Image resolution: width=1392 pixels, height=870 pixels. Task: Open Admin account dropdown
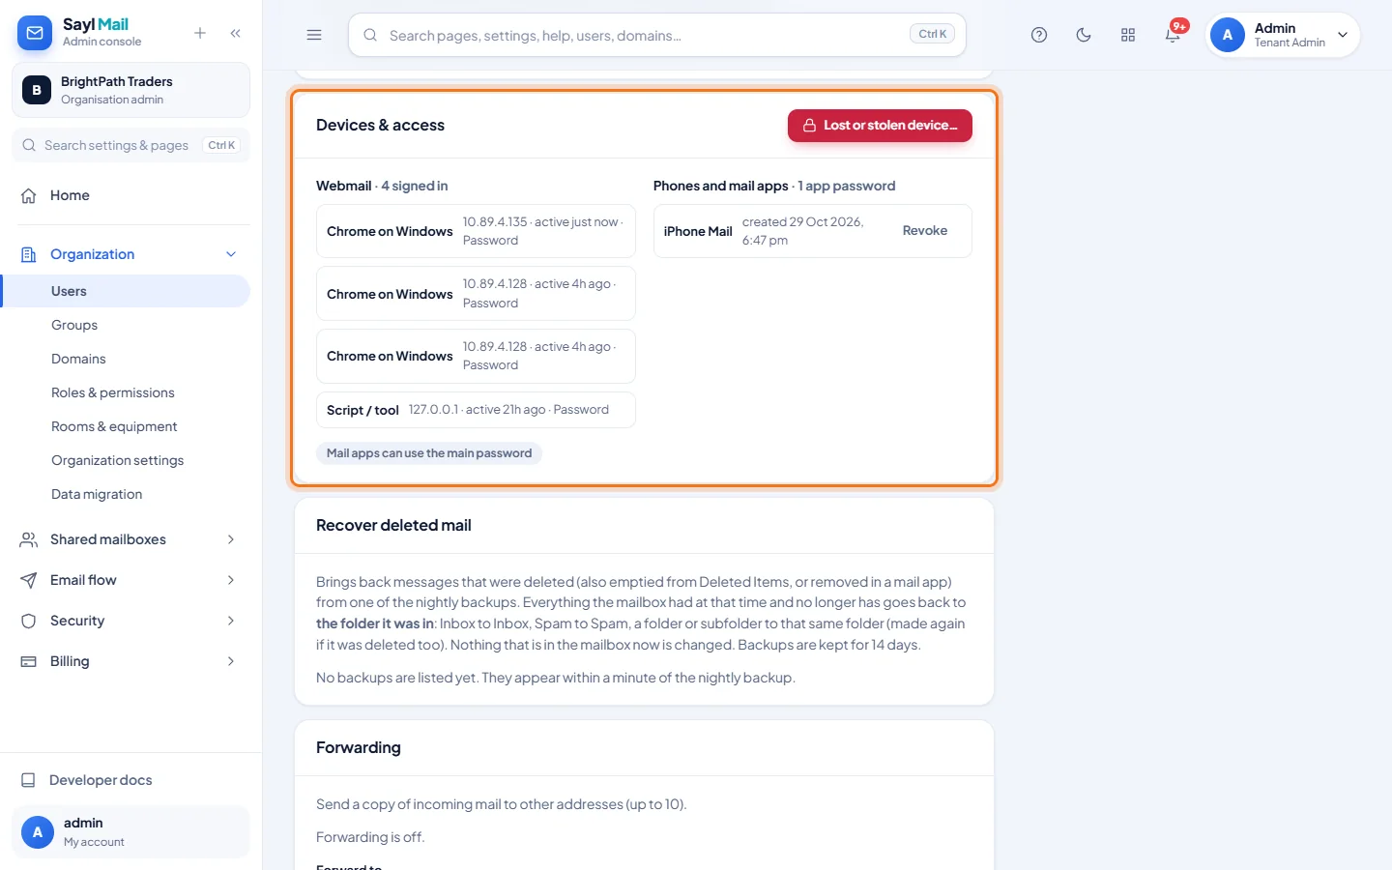point(1283,35)
